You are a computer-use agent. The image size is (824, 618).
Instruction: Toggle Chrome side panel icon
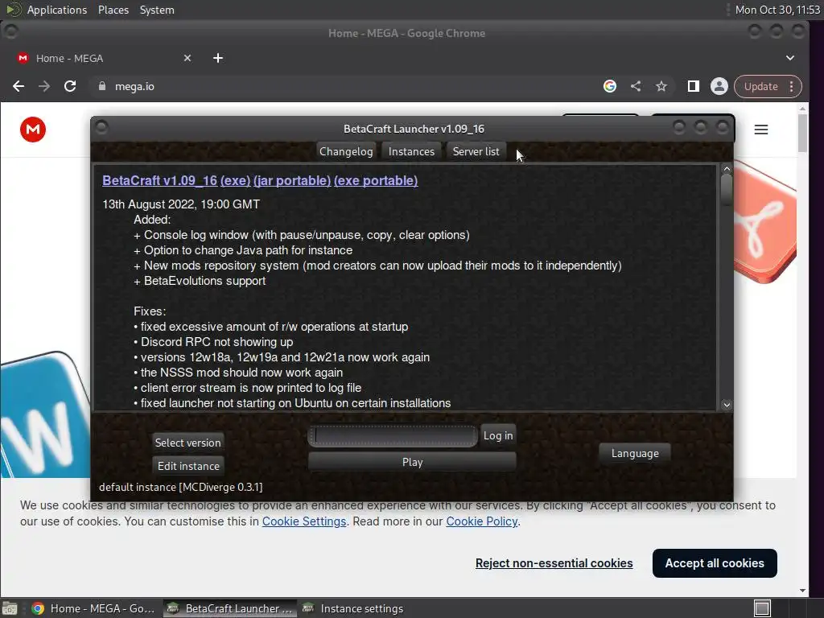pos(693,86)
